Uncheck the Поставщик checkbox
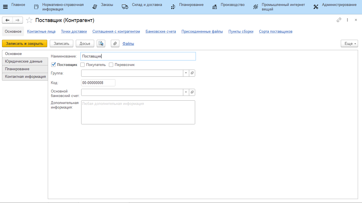Screen dimensions: 362x203 click(x=53, y=65)
